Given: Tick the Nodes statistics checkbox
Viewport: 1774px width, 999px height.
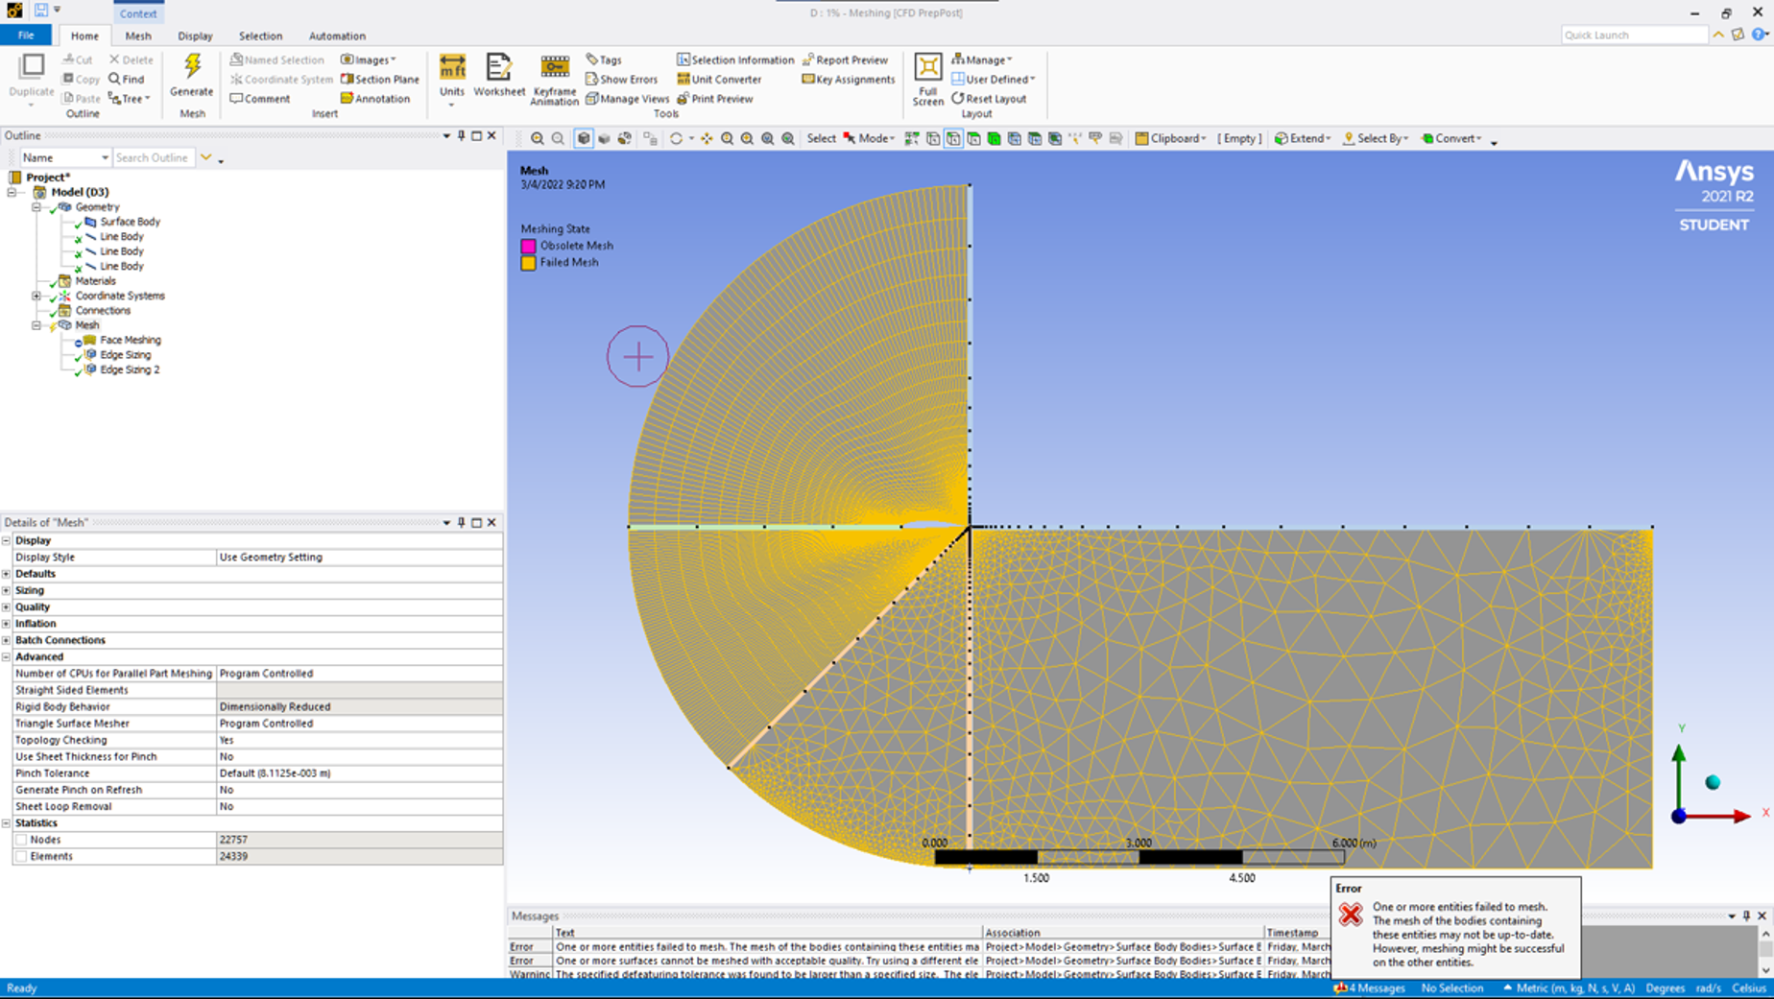Looking at the screenshot, I should coord(21,840).
